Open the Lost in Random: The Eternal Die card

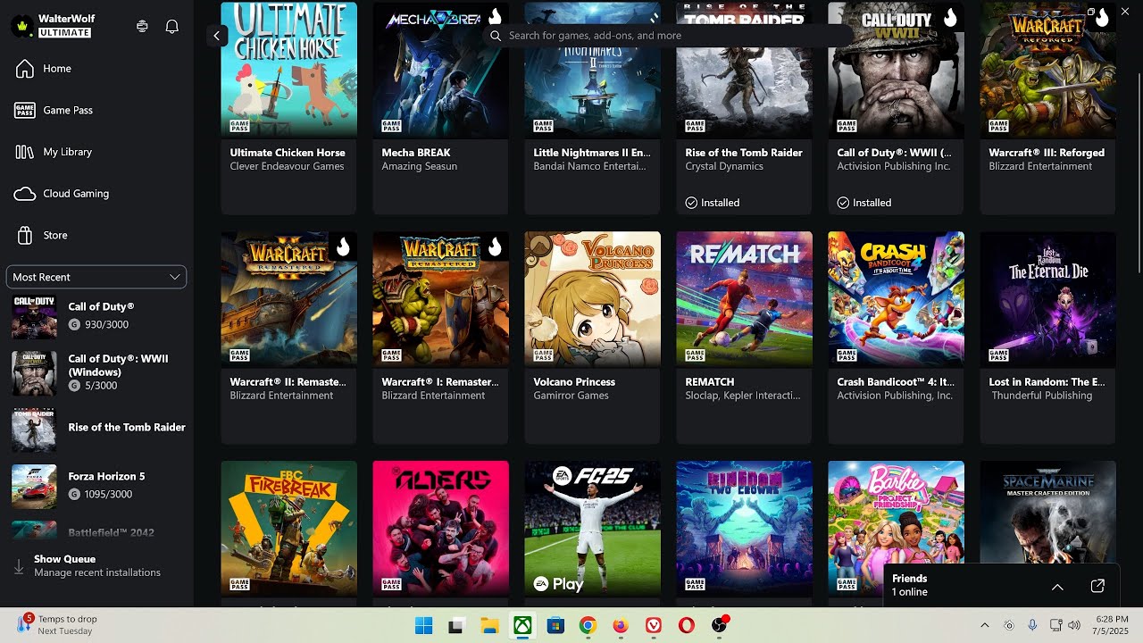tap(1047, 338)
